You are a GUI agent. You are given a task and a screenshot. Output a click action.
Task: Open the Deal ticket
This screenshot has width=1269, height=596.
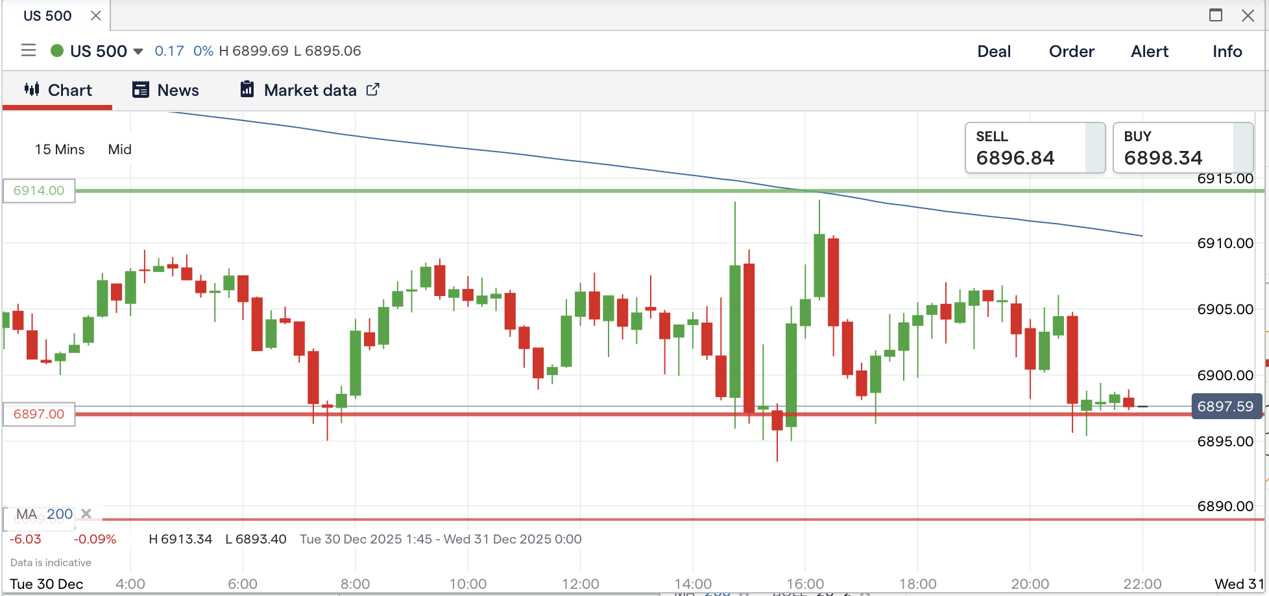click(994, 51)
